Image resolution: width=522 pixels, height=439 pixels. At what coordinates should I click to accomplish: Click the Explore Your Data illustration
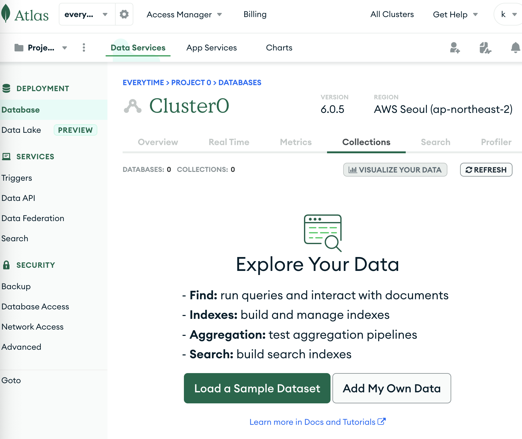click(x=323, y=233)
